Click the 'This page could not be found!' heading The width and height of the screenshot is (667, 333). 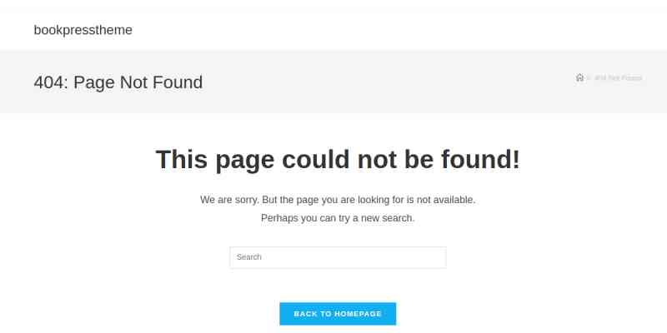[338, 159]
